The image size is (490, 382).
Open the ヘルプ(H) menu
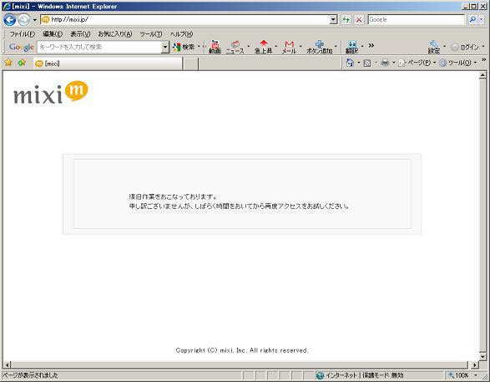pyautogui.click(x=181, y=34)
